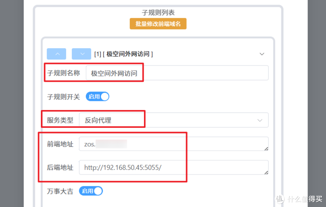Click the 子规则列表 page heading

coord(158,13)
